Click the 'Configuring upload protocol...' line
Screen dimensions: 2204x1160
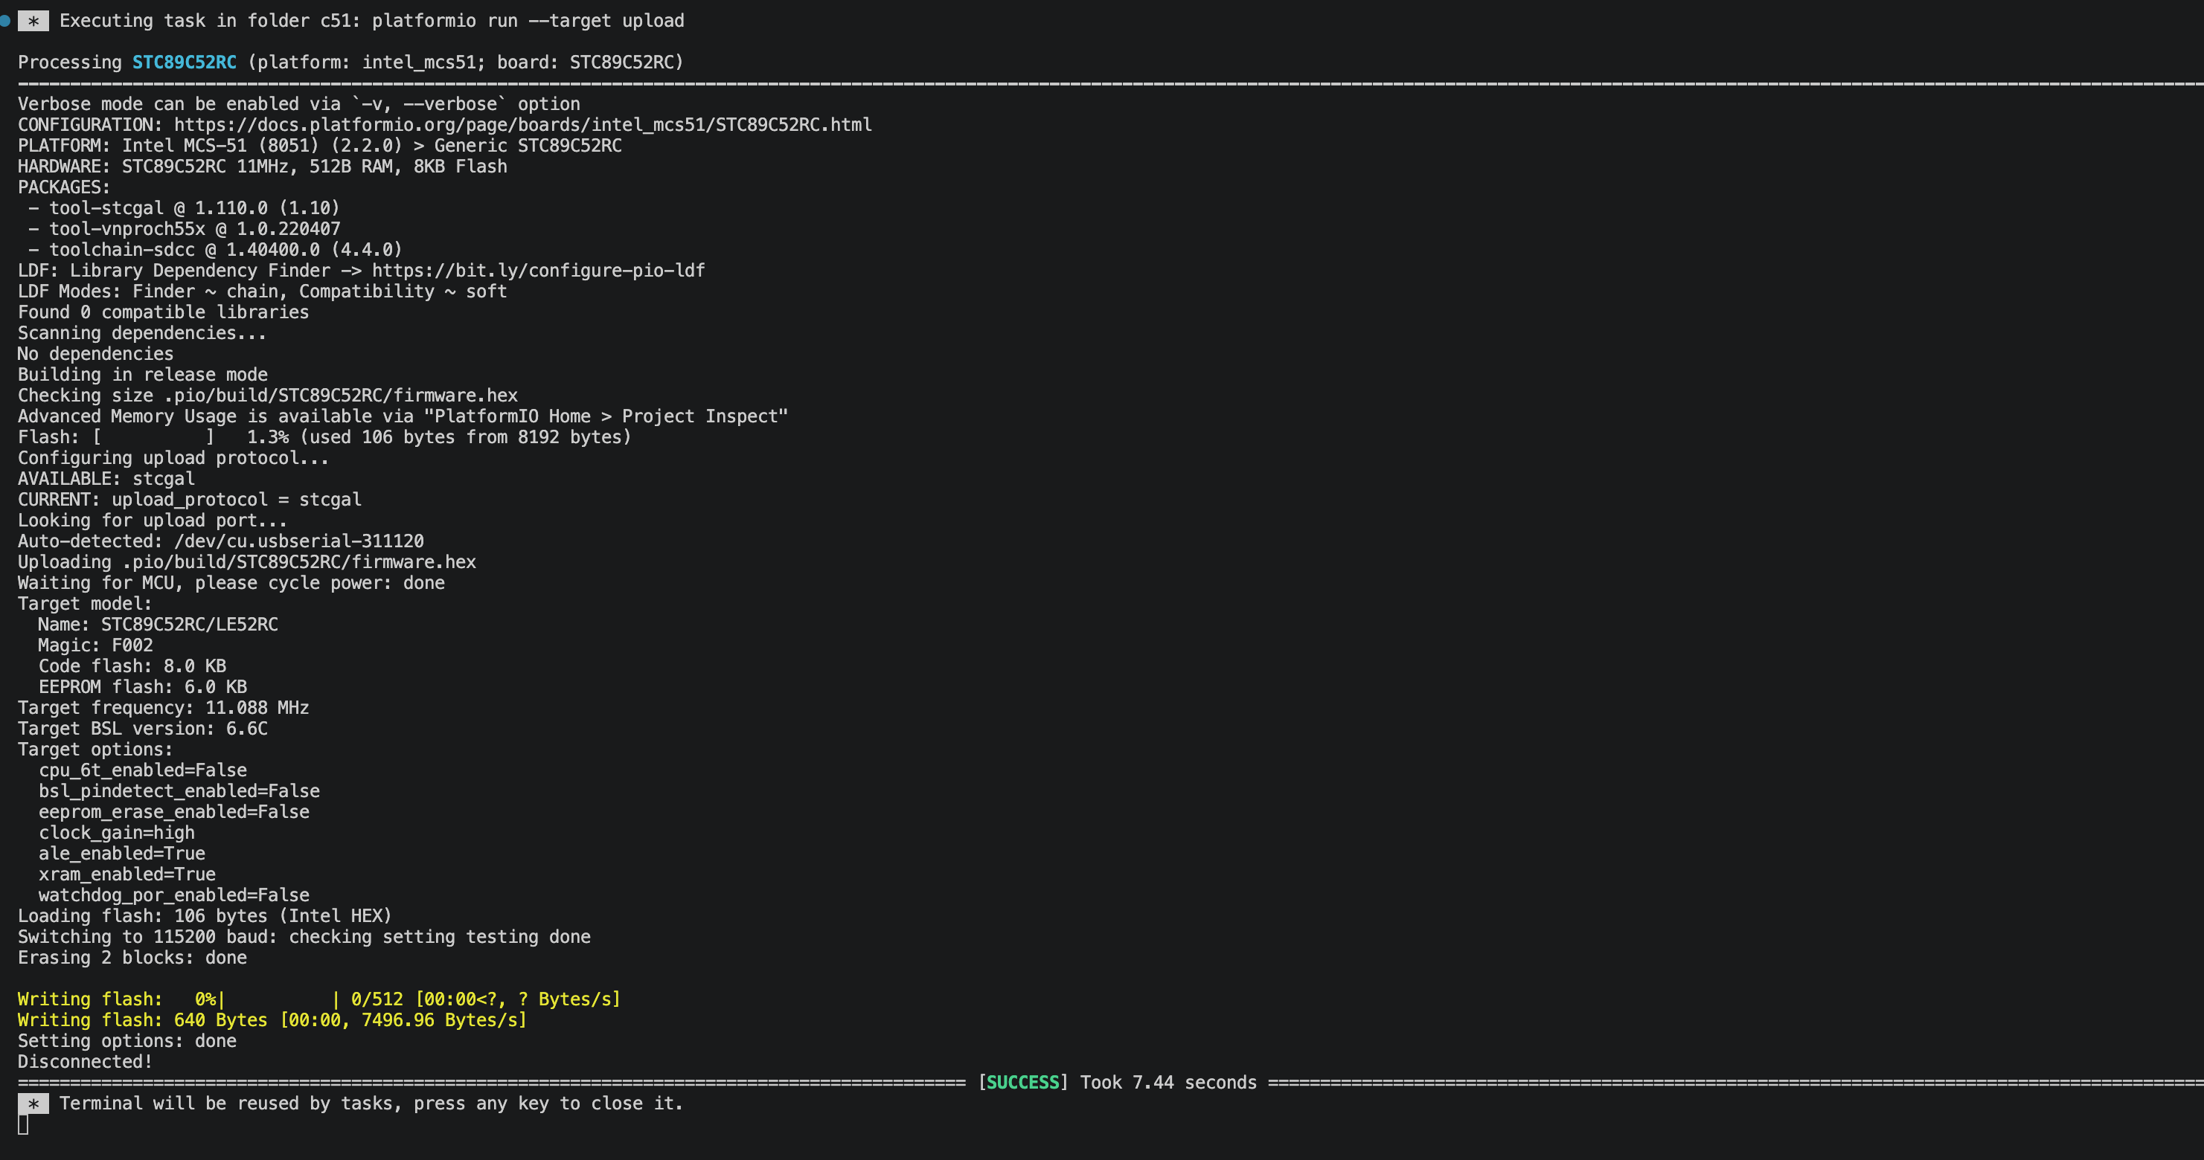[173, 457]
